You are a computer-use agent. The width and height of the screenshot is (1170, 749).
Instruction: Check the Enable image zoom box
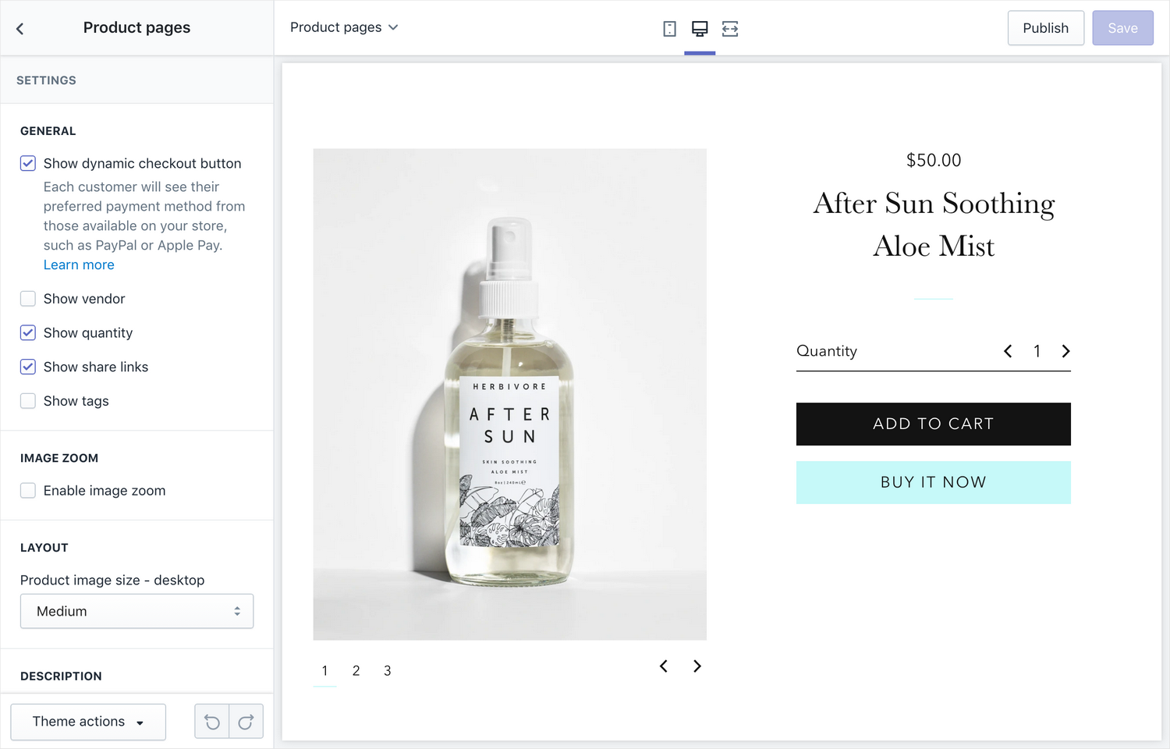tap(28, 491)
